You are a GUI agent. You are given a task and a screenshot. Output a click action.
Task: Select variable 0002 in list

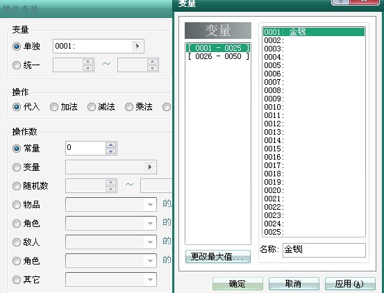pyautogui.click(x=314, y=40)
